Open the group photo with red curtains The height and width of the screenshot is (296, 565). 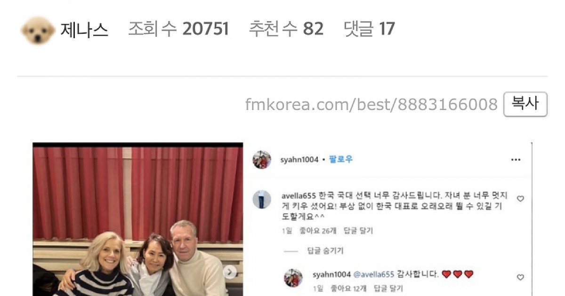[x=138, y=219]
